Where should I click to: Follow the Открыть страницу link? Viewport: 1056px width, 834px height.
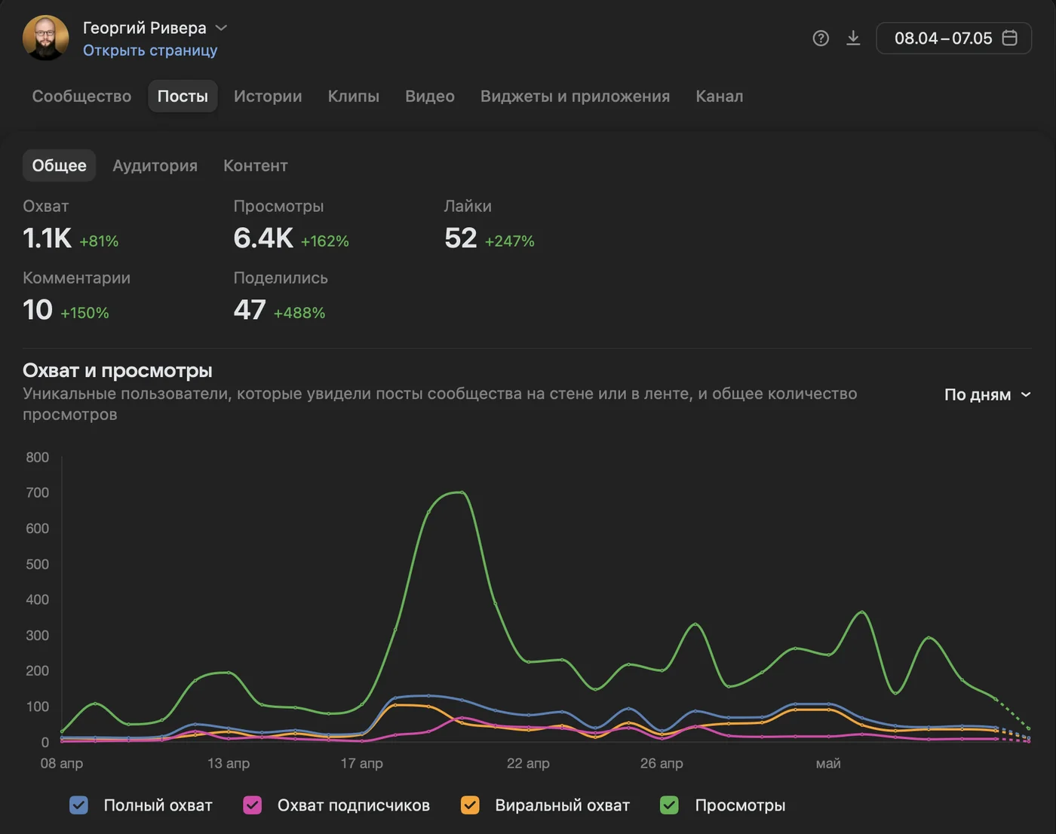[x=150, y=51]
